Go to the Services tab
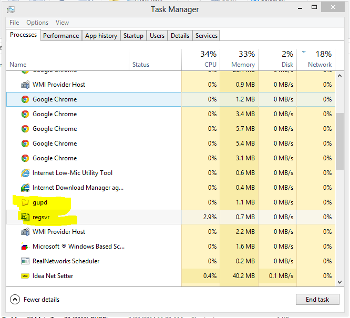Viewport: 350px width, 318px height. (207, 36)
